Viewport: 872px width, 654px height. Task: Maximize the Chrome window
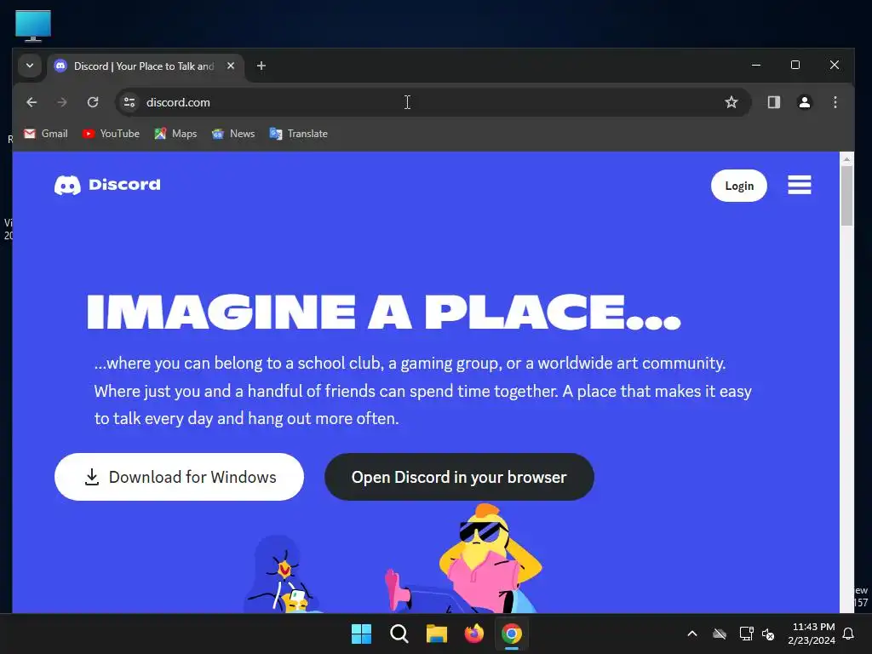(795, 65)
